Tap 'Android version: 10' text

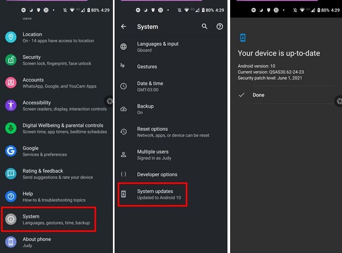pos(256,66)
